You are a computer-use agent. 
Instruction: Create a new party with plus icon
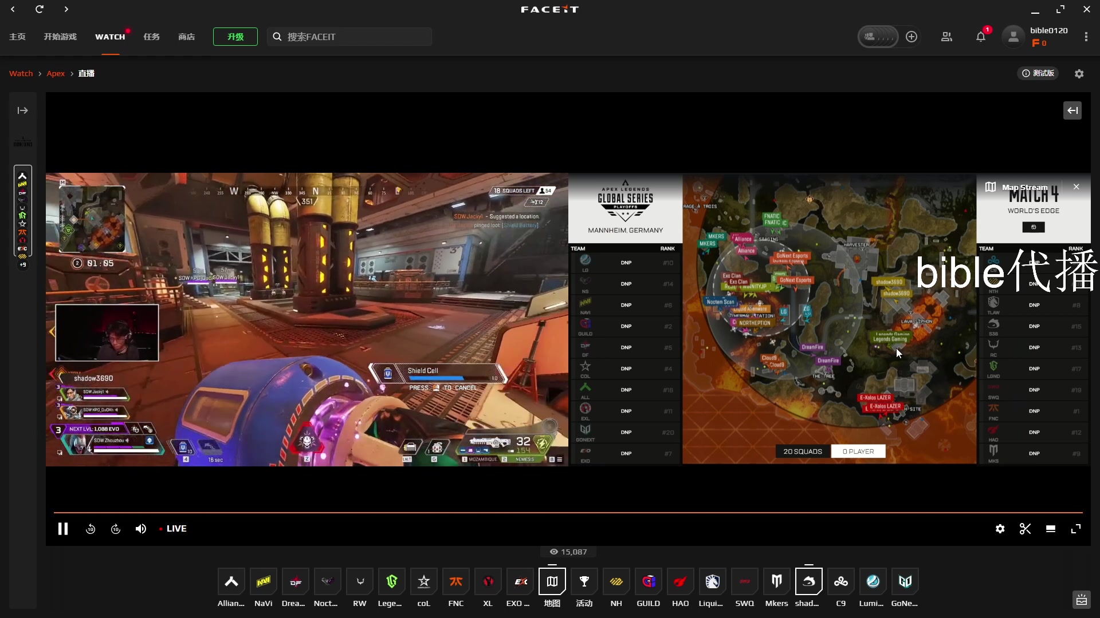[x=912, y=37]
